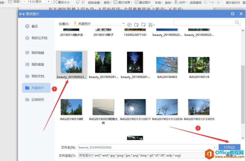Click 选择窗格 selection pane
The width and height of the screenshot is (246, 161).
pyautogui.click(x=195, y=3)
